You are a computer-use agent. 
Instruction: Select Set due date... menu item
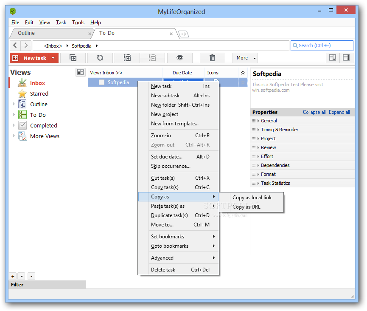pos(179,157)
